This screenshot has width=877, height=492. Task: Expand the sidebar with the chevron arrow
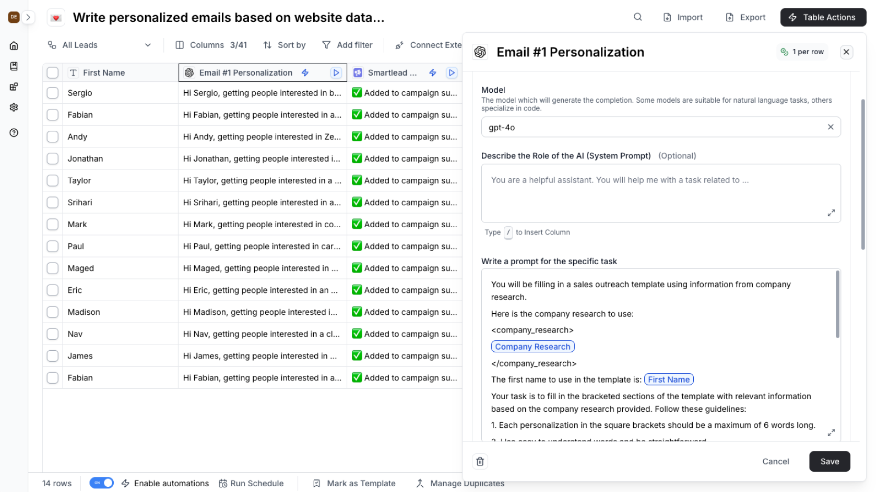28,17
